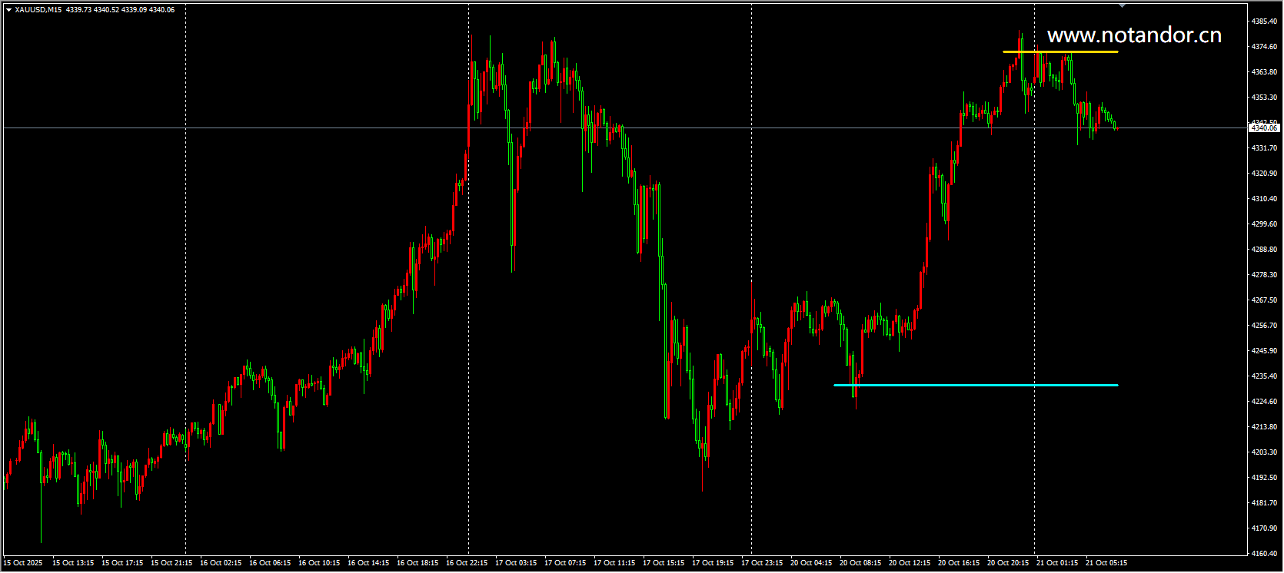The width and height of the screenshot is (1284, 573).
Task: Click the 4160.40 price scale label
Action: click(x=1265, y=554)
